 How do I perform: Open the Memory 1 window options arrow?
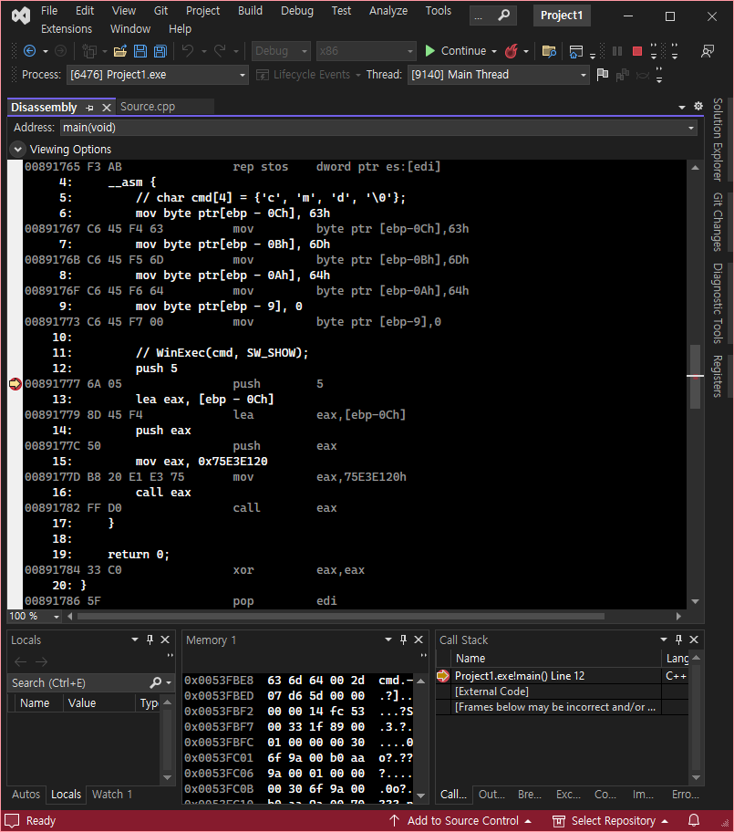[x=388, y=640]
